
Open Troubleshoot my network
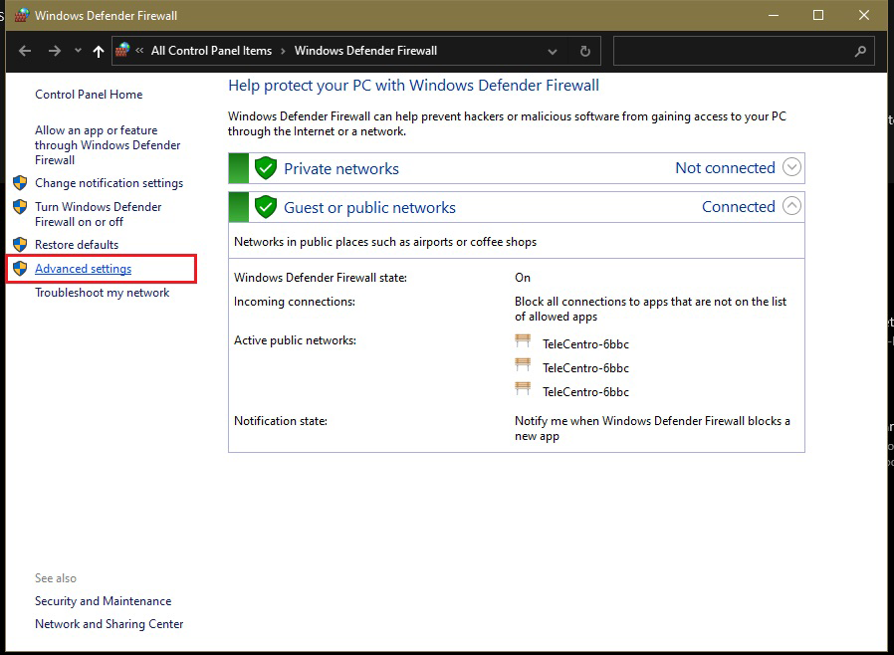[103, 293]
